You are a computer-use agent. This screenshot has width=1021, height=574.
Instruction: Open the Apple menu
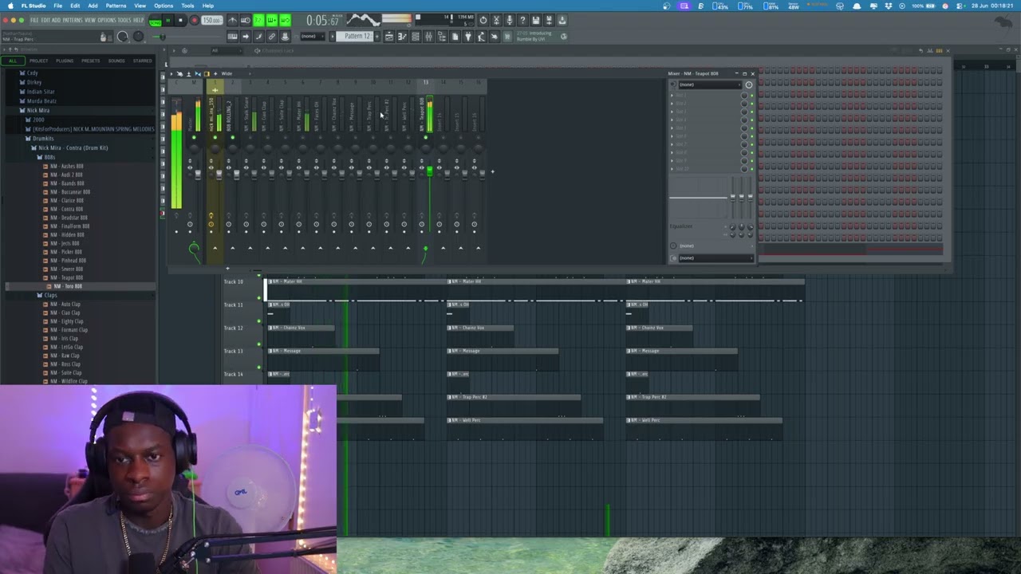[x=10, y=6]
